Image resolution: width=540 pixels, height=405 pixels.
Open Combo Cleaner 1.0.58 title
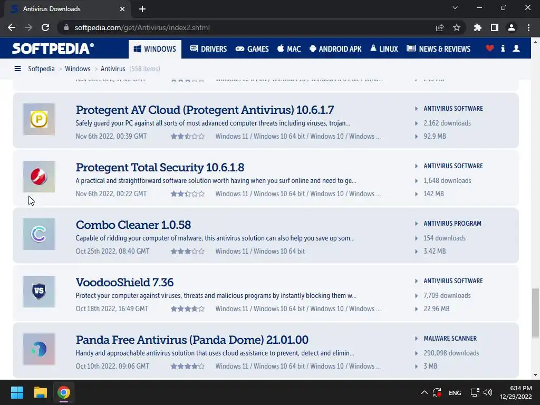point(133,225)
